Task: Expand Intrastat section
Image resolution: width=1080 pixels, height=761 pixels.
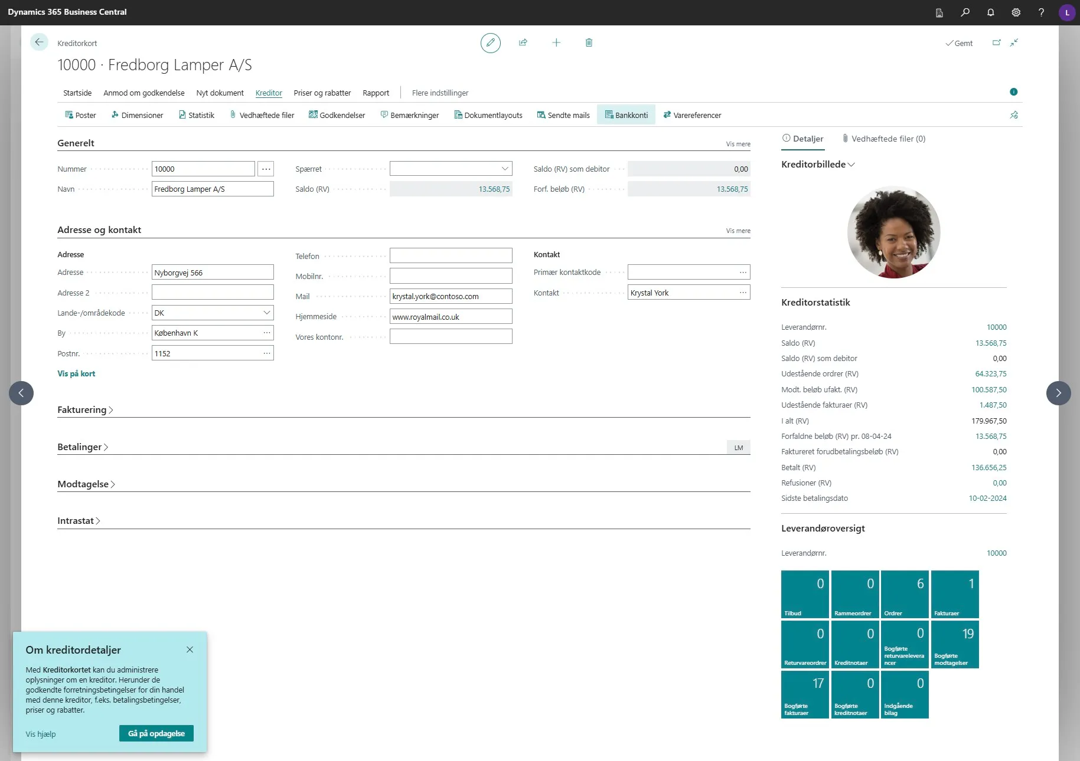Action: (x=79, y=520)
